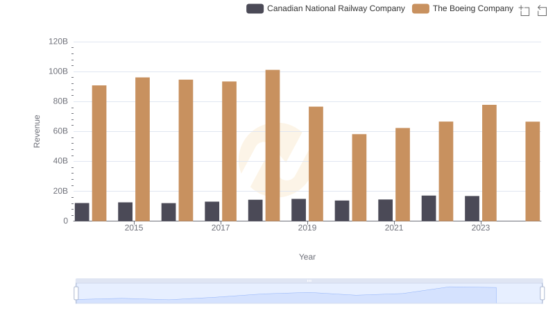Click The Boeing Company legend label
This screenshot has width=555, height=320.
coord(473,8)
